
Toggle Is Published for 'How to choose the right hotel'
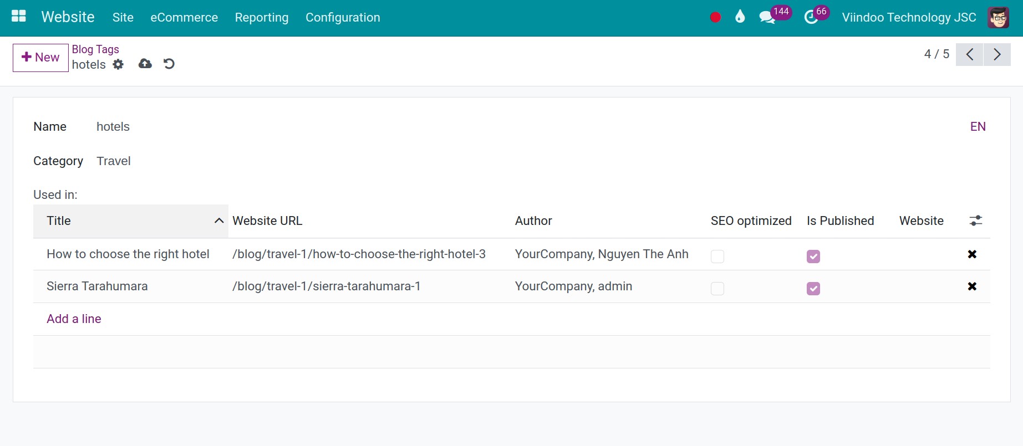[813, 256]
